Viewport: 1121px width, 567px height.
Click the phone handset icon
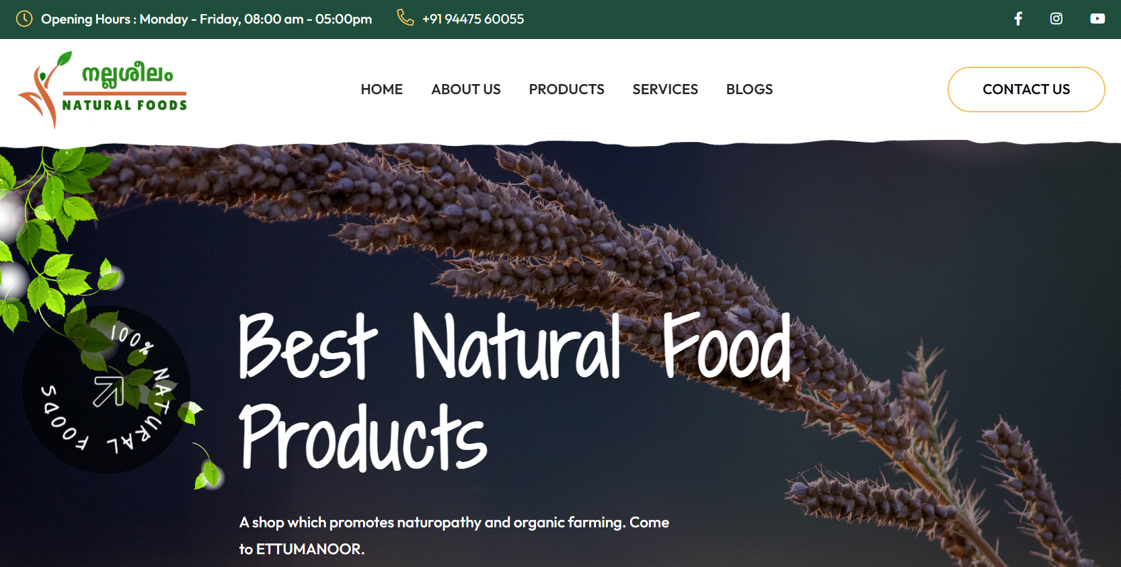click(x=405, y=17)
